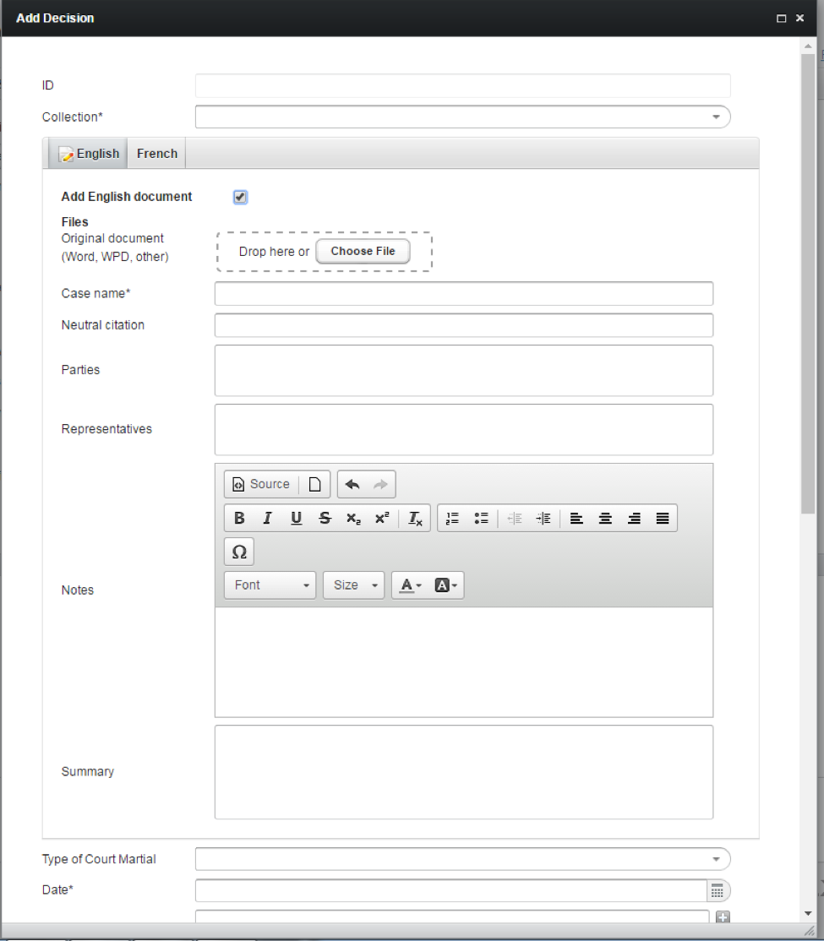Viewport: 824px width, 941px height.
Task: Click the Remove Format icon
Action: [415, 519]
